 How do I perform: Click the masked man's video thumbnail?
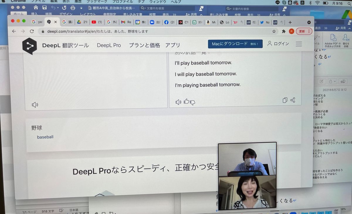pyautogui.click(x=248, y=159)
